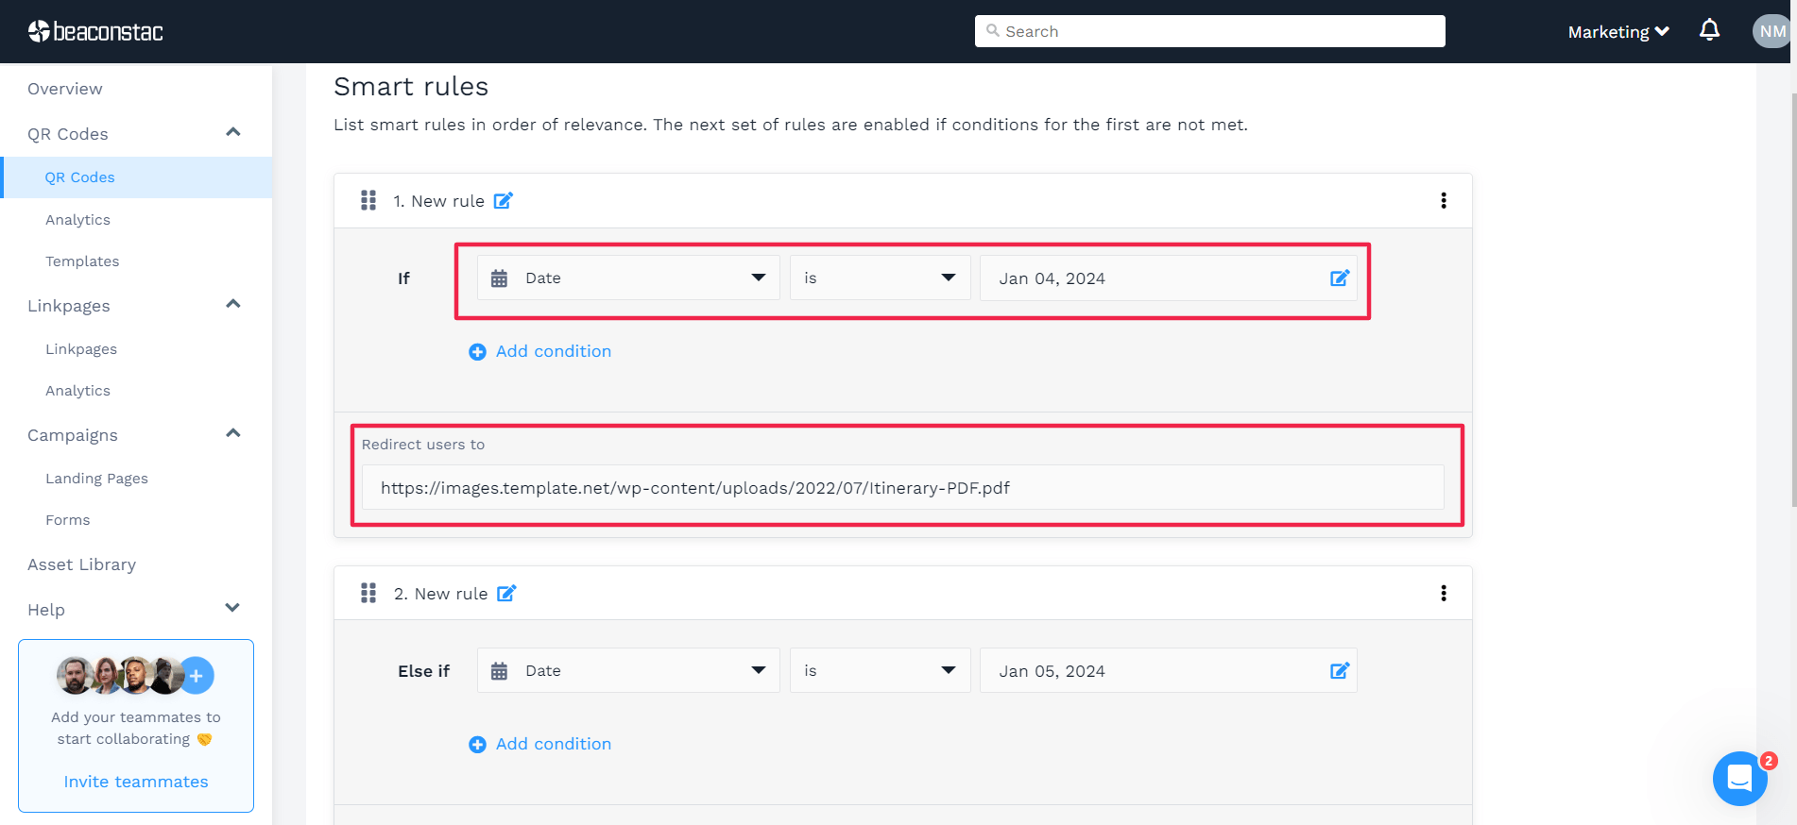The width and height of the screenshot is (1797, 825).
Task: Open the three-dot menu for rule 2
Action: click(1443, 593)
